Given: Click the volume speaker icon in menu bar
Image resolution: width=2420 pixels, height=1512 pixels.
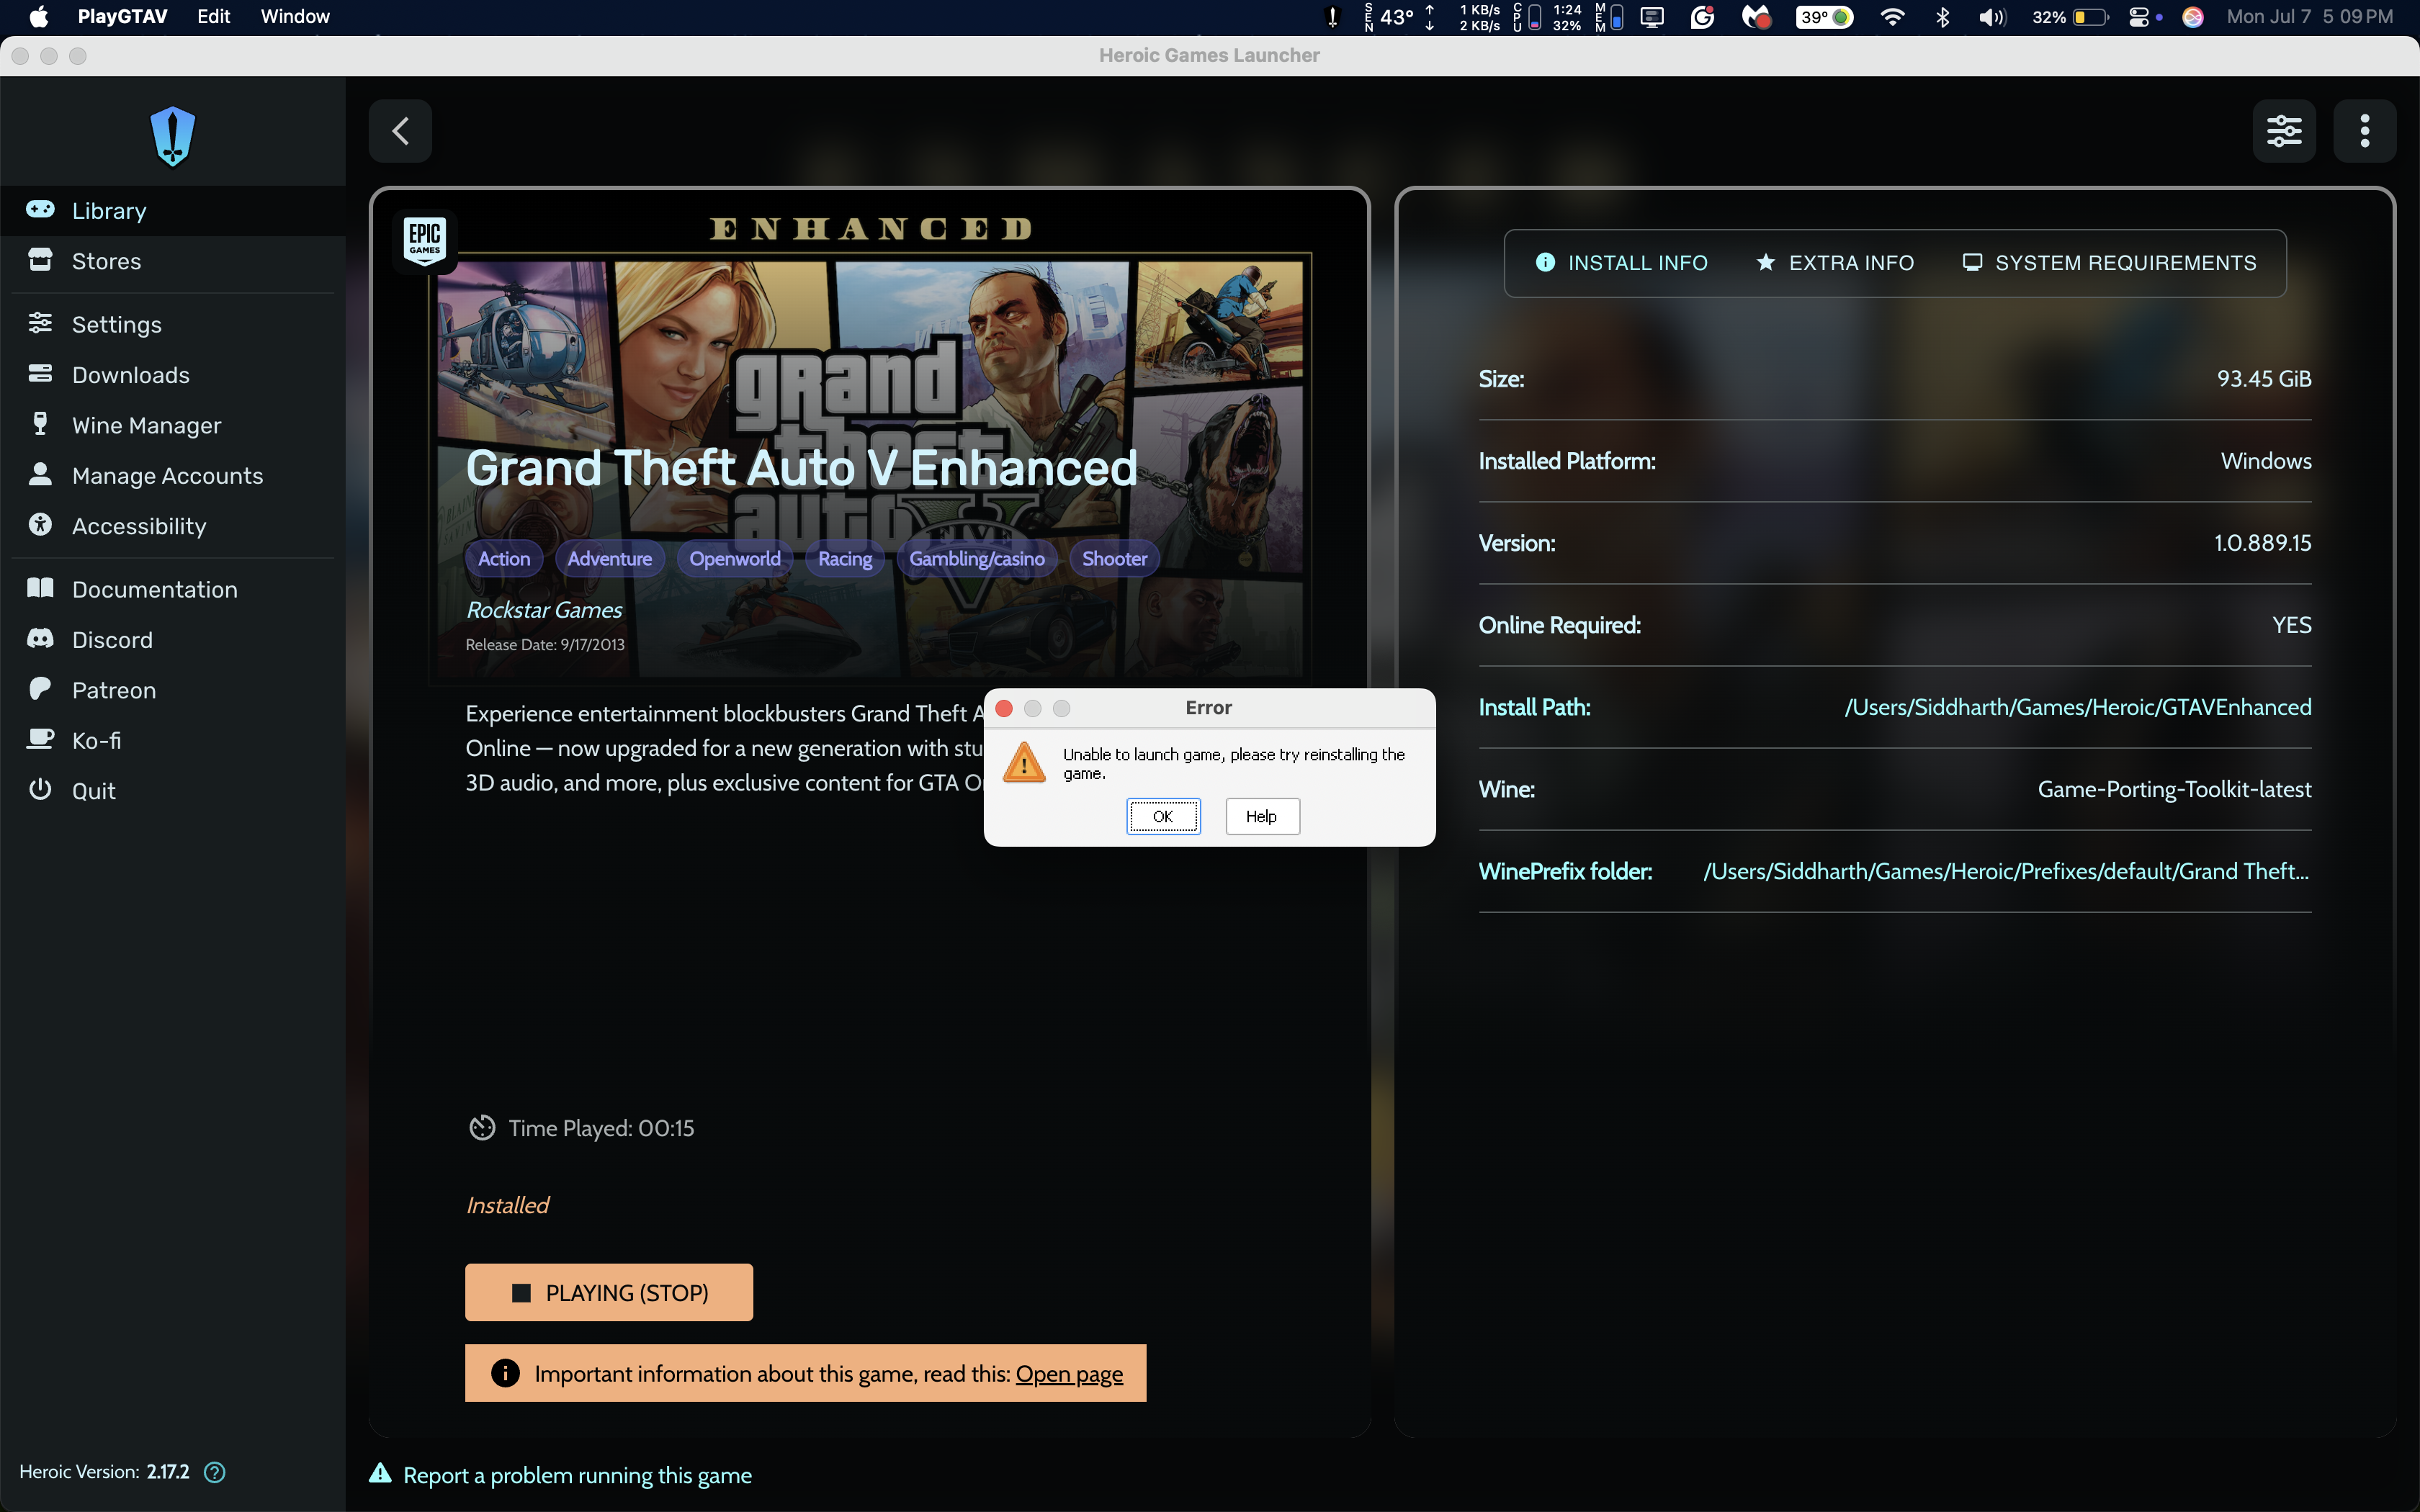Looking at the screenshot, I should [1992, 16].
